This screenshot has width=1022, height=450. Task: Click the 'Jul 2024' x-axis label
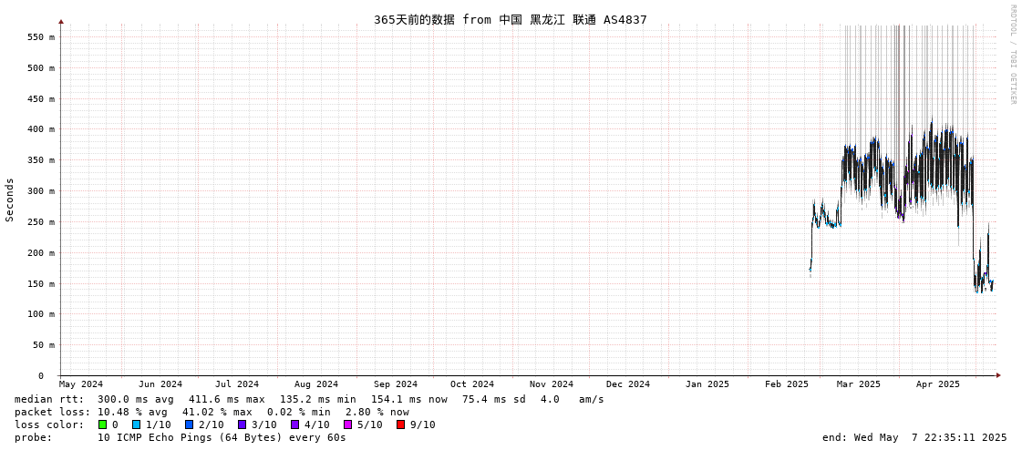pyautogui.click(x=237, y=384)
